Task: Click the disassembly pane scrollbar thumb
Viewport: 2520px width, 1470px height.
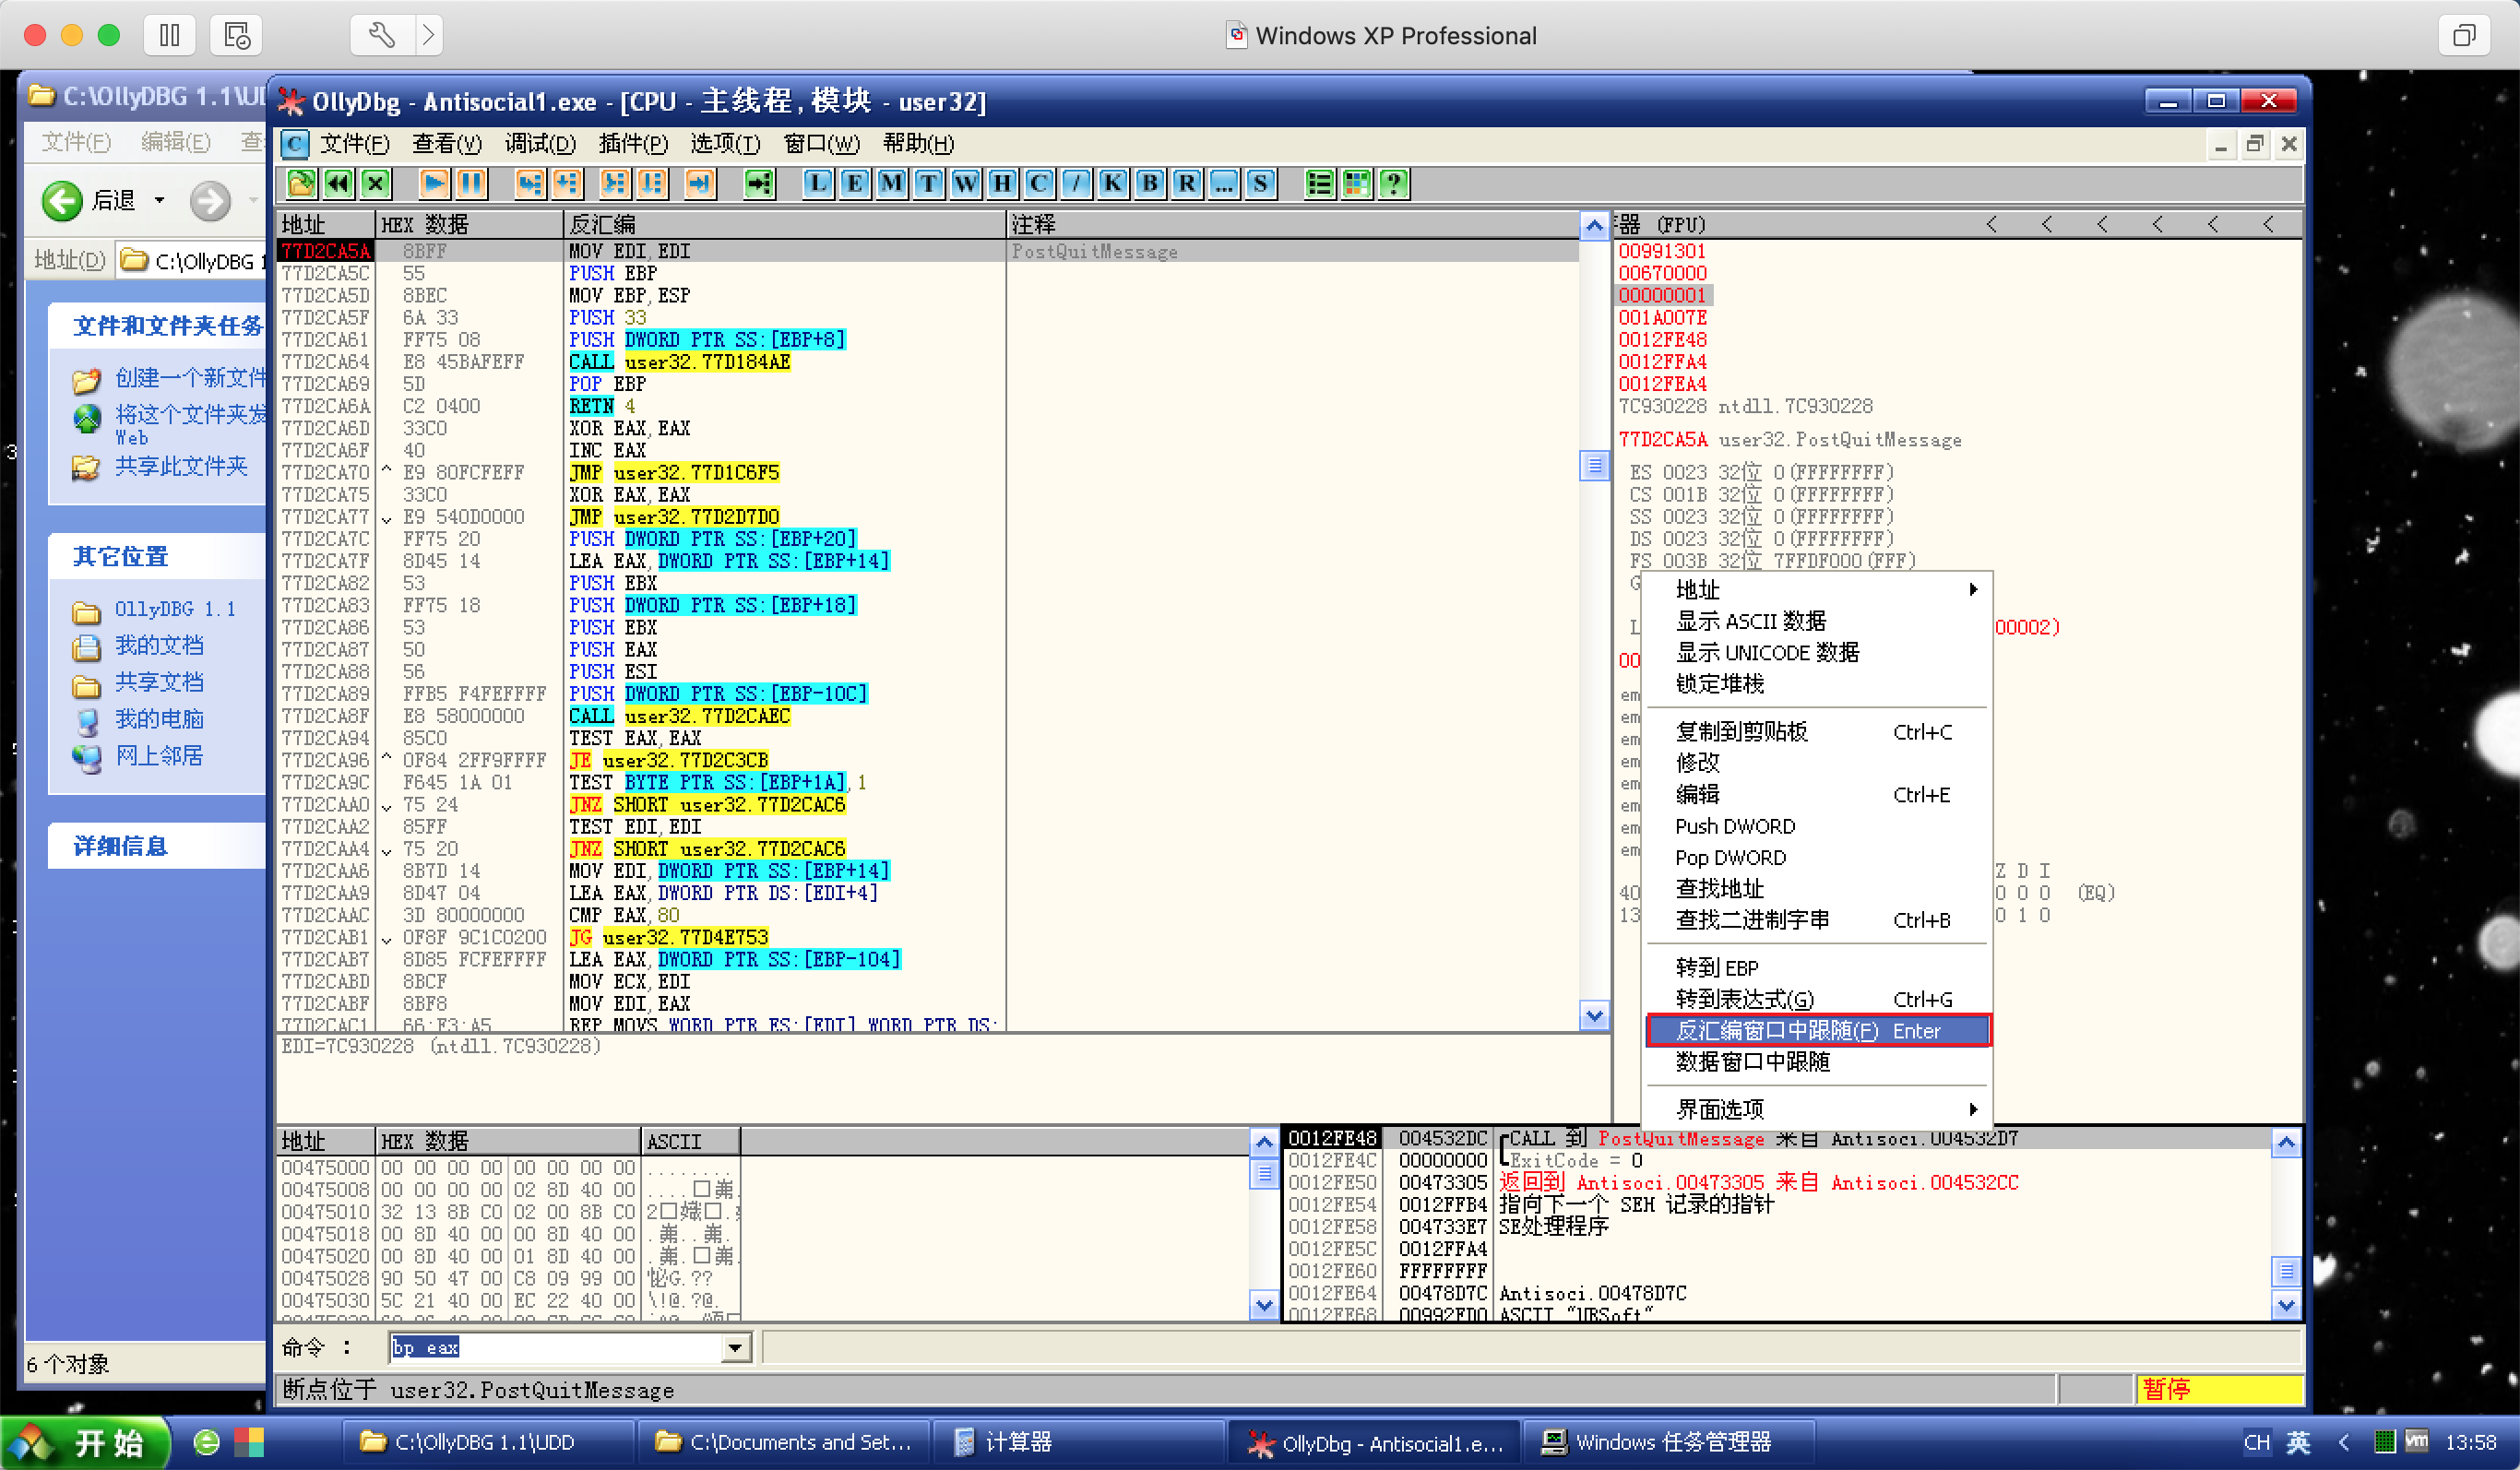Action: [x=1595, y=465]
